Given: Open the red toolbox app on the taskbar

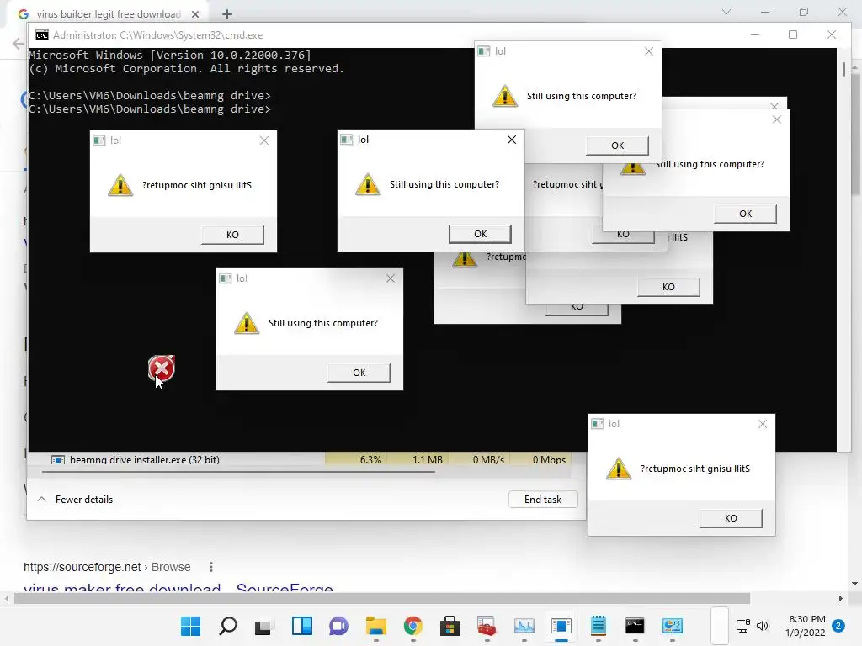Looking at the screenshot, I should point(487,626).
